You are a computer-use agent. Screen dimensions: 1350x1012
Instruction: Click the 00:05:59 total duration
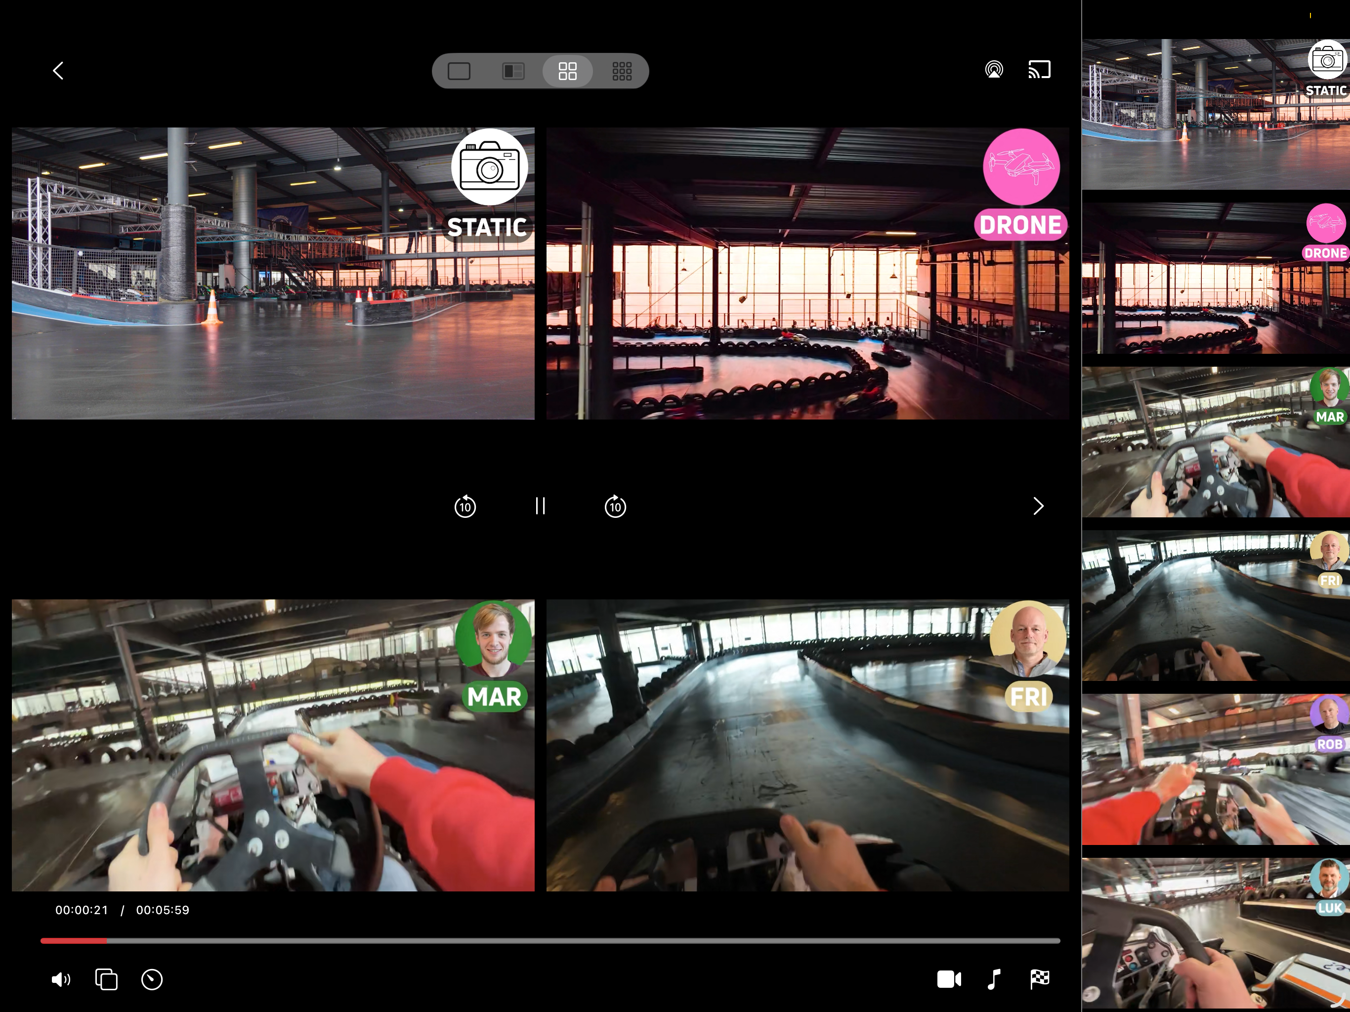tap(163, 910)
